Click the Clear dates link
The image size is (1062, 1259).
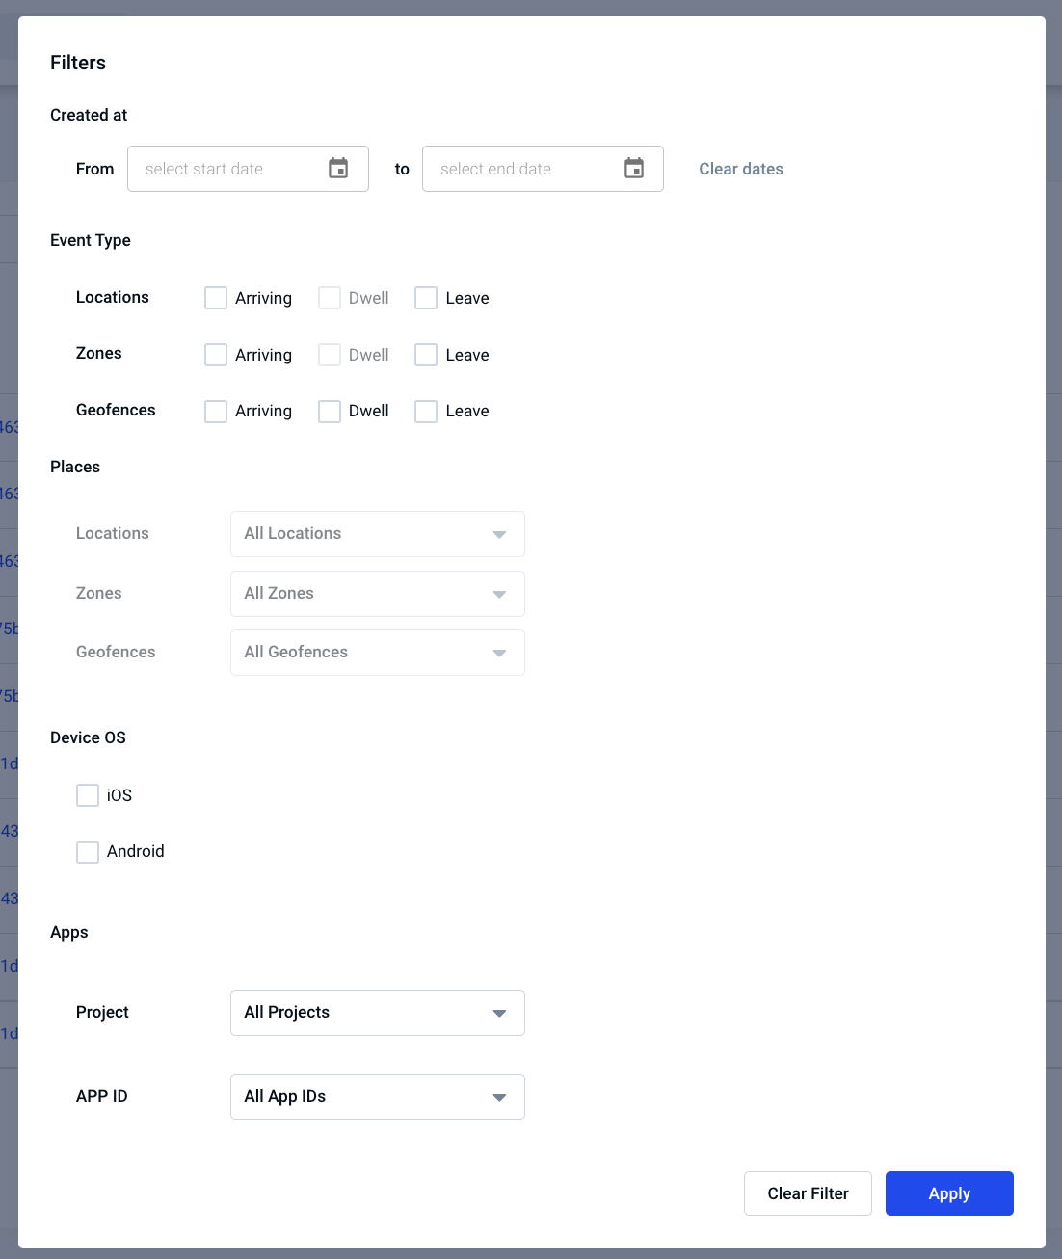741,169
